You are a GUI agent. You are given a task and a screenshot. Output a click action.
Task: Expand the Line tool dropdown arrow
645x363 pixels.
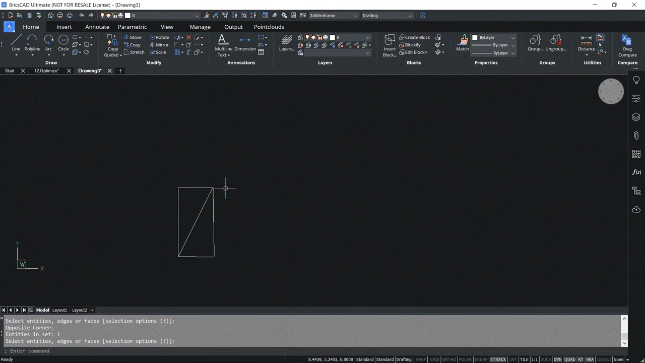click(16, 55)
